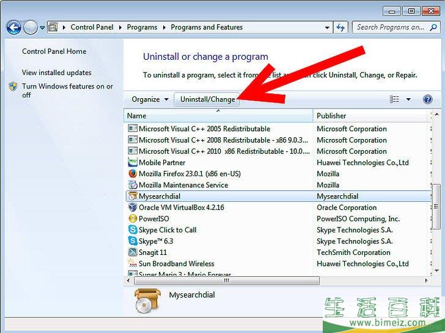
Task: Click Programs breadcrumb
Action: pyautogui.click(x=142, y=27)
